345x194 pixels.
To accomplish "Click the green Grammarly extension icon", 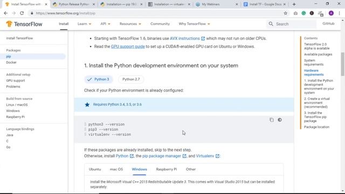I will coord(303,13).
